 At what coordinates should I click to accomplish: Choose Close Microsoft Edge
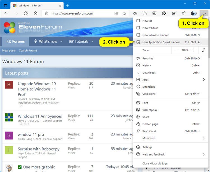click(x=171, y=164)
